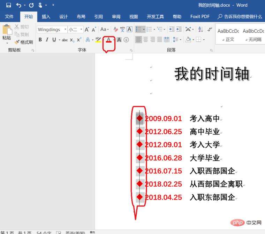The width and height of the screenshot is (265, 234).
Task: Click the grow font icon
Action: 87,29
